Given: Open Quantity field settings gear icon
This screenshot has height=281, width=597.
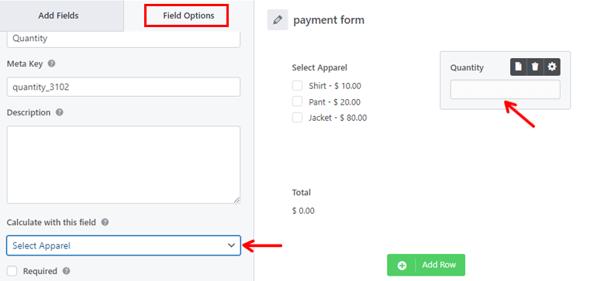Looking at the screenshot, I should (552, 67).
